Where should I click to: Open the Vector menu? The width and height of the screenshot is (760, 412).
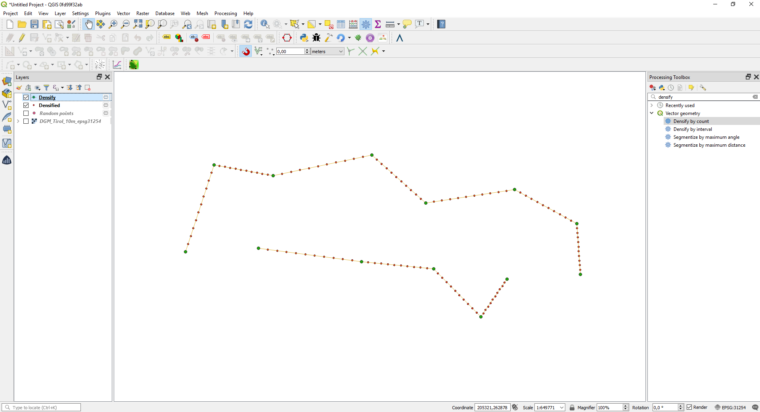pos(123,13)
